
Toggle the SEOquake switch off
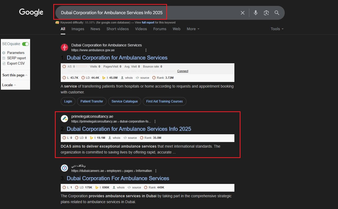click(x=26, y=44)
